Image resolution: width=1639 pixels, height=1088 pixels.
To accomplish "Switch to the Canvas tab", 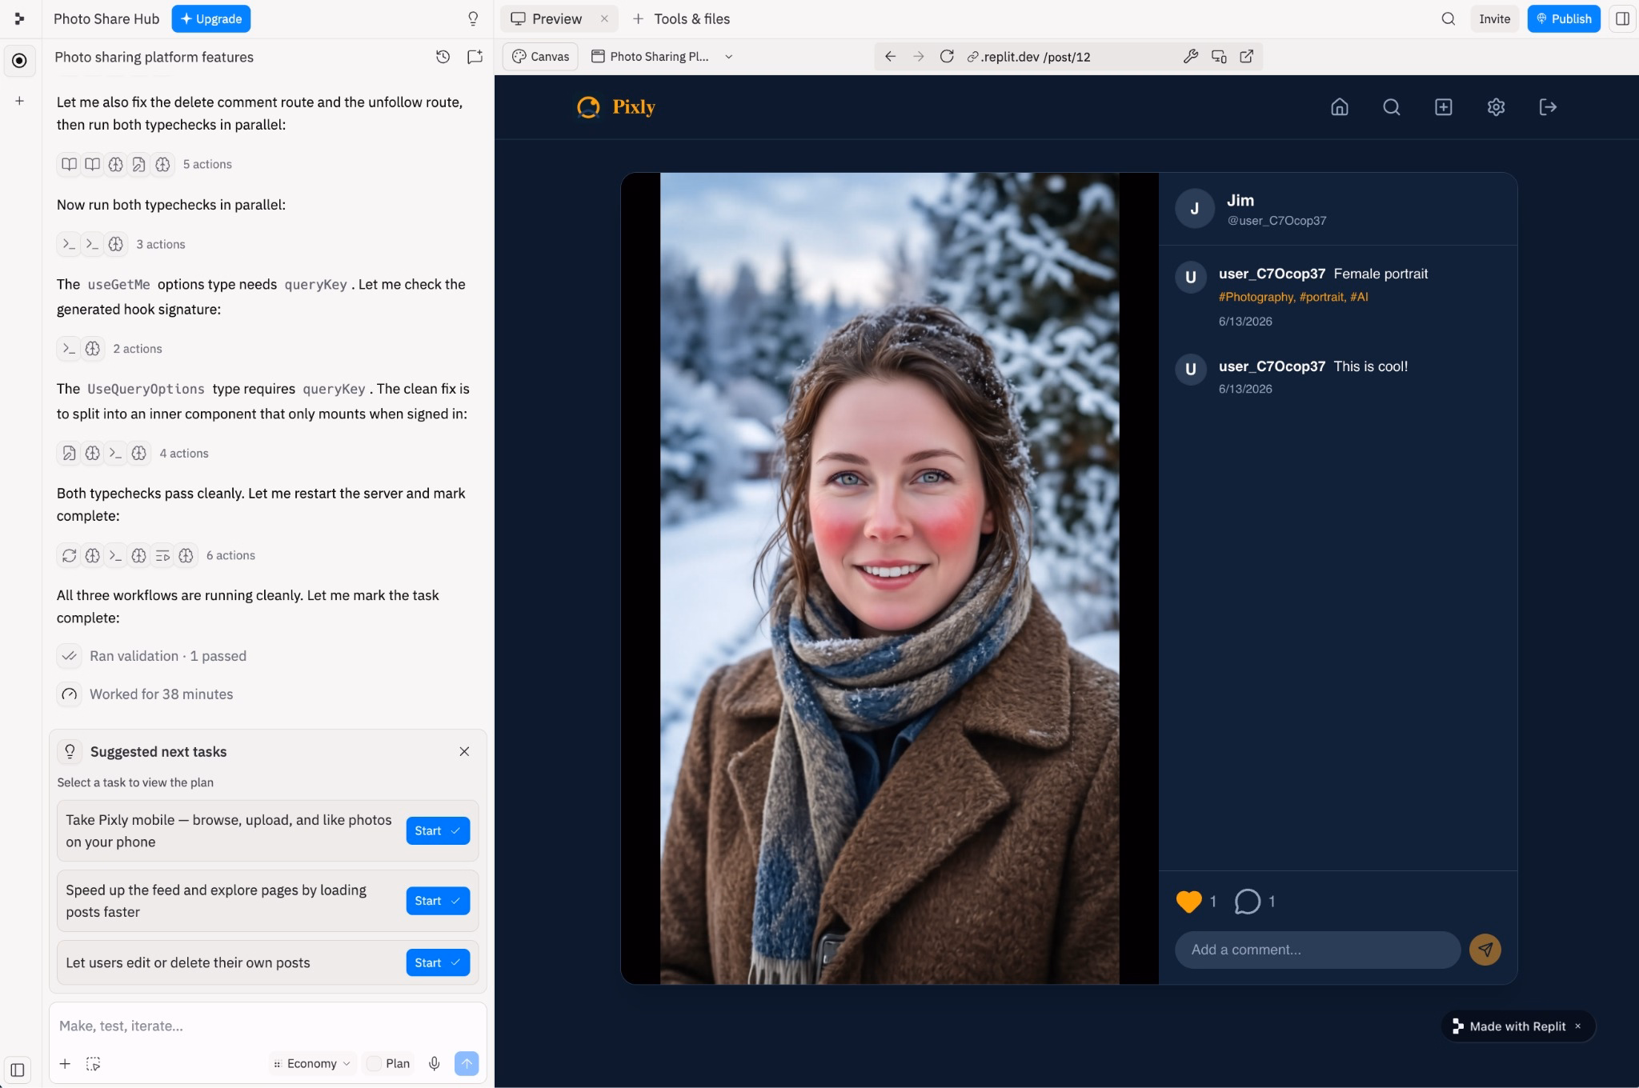I will 541,57.
